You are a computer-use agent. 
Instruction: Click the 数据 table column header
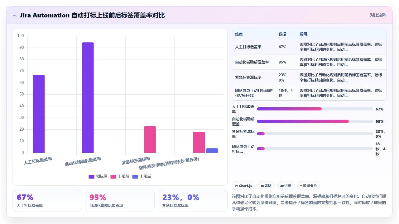(x=282, y=34)
